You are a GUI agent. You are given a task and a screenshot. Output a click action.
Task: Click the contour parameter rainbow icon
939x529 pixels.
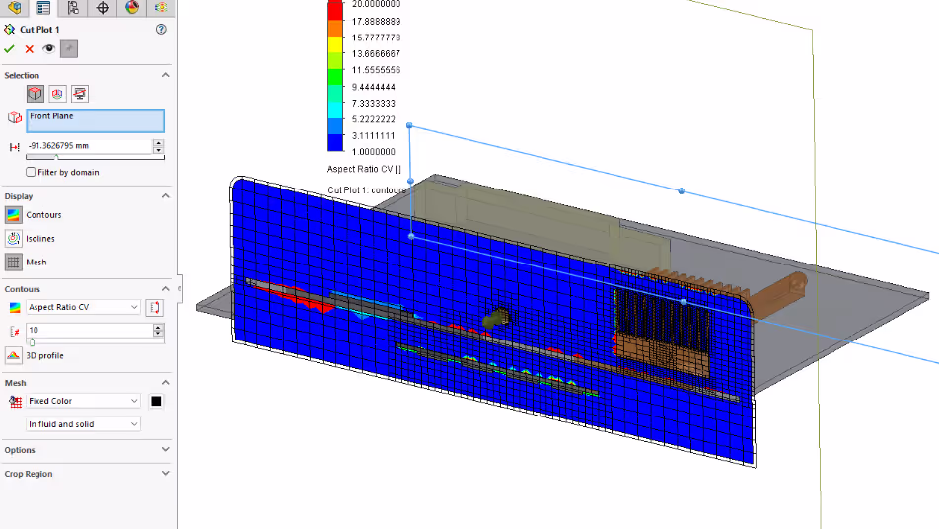pyautogui.click(x=15, y=307)
